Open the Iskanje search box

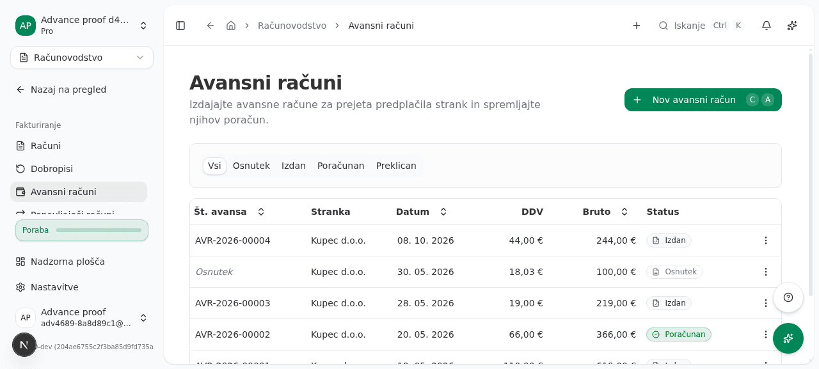click(701, 26)
